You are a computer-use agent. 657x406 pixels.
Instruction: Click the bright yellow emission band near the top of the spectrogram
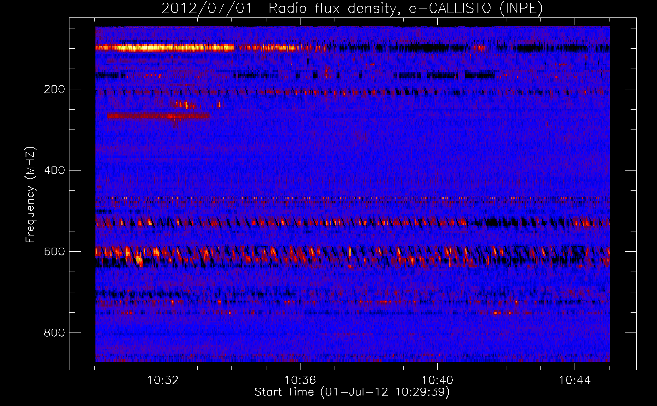pyautogui.click(x=165, y=48)
